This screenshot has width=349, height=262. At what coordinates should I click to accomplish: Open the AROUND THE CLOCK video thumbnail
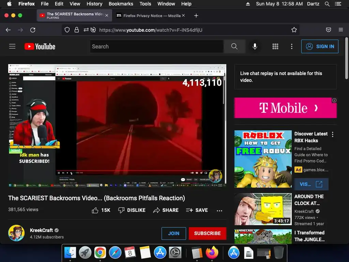coord(263,209)
